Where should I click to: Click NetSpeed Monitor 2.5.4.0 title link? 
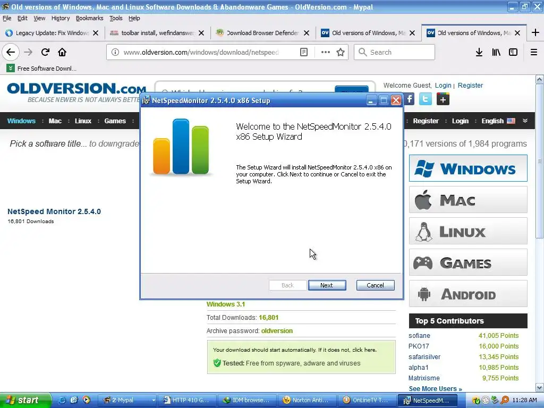[x=54, y=211]
